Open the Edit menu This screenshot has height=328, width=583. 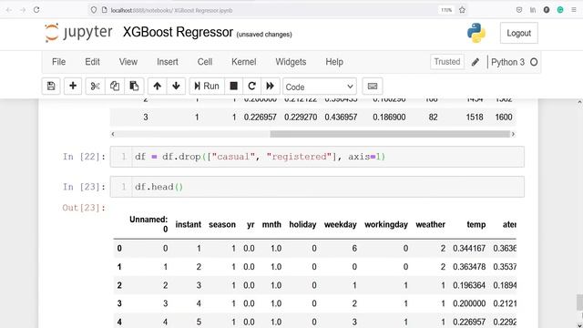click(92, 62)
